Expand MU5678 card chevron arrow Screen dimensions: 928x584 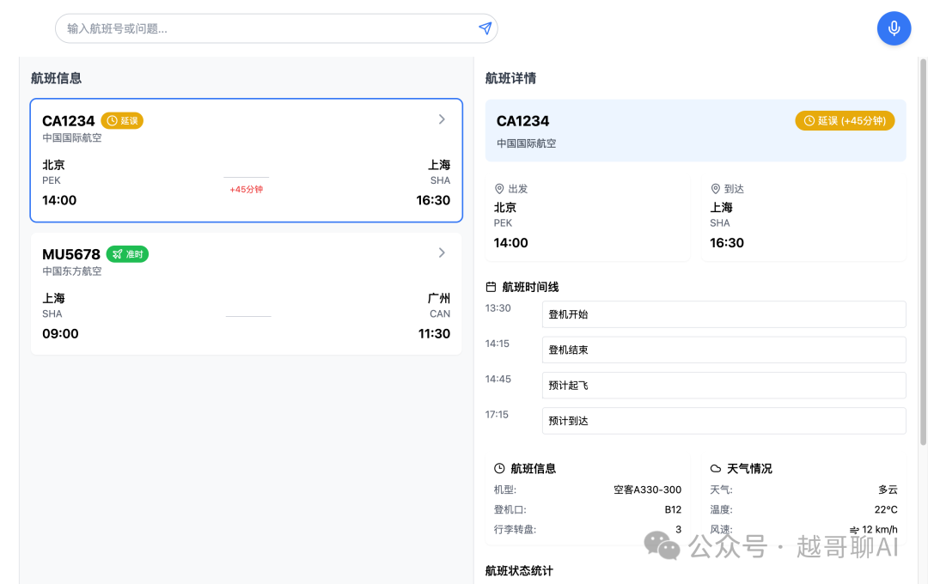tap(442, 252)
